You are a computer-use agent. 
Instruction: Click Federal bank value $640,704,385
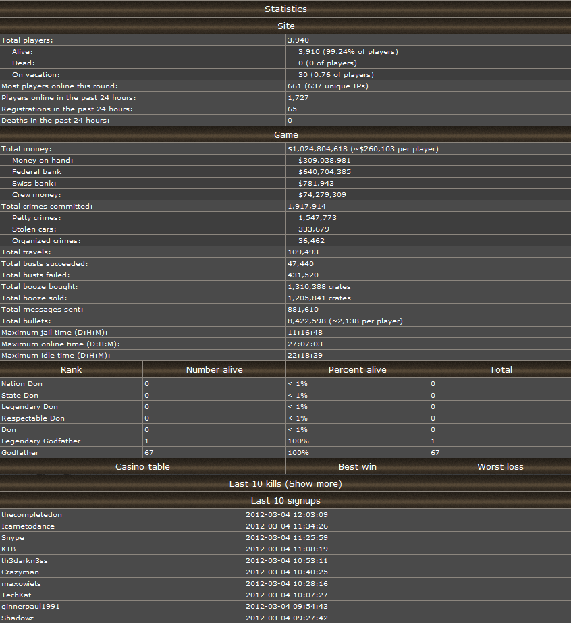tap(325, 172)
